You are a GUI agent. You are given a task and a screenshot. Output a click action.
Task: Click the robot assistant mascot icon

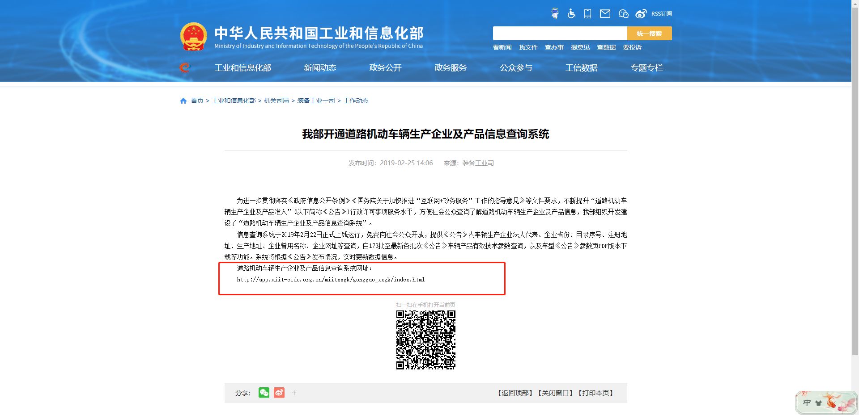[555, 13]
